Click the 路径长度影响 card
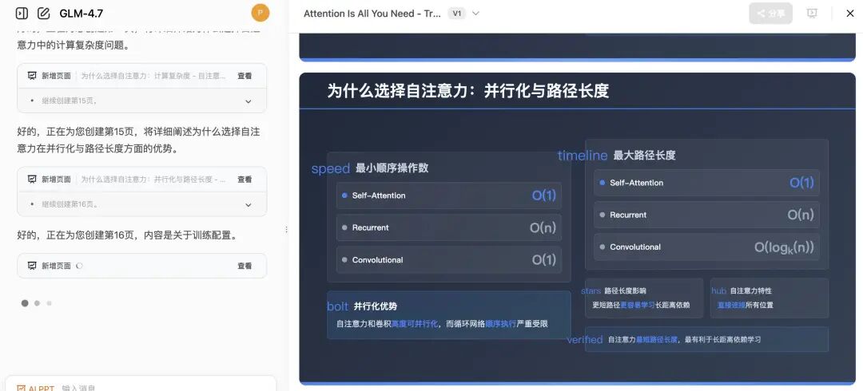Image resolution: width=863 pixels, height=391 pixels. [x=644, y=298]
